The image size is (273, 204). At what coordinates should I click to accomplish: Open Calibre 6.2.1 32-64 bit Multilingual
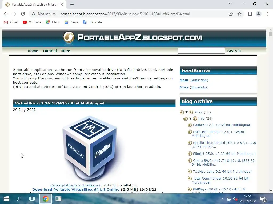[x=221, y=125]
